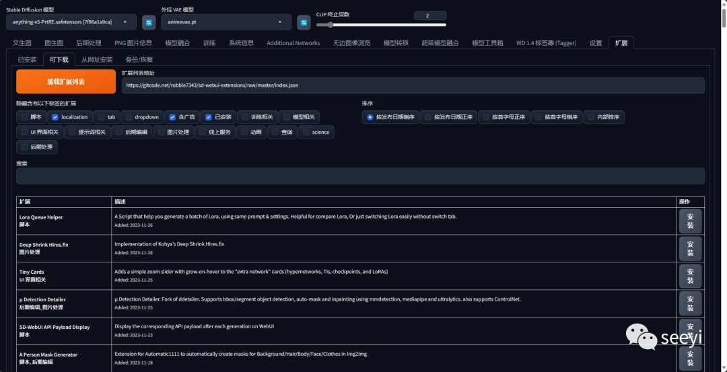
Task: Expand the 外挂 VAE 模型 dropdown
Action: (226, 22)
